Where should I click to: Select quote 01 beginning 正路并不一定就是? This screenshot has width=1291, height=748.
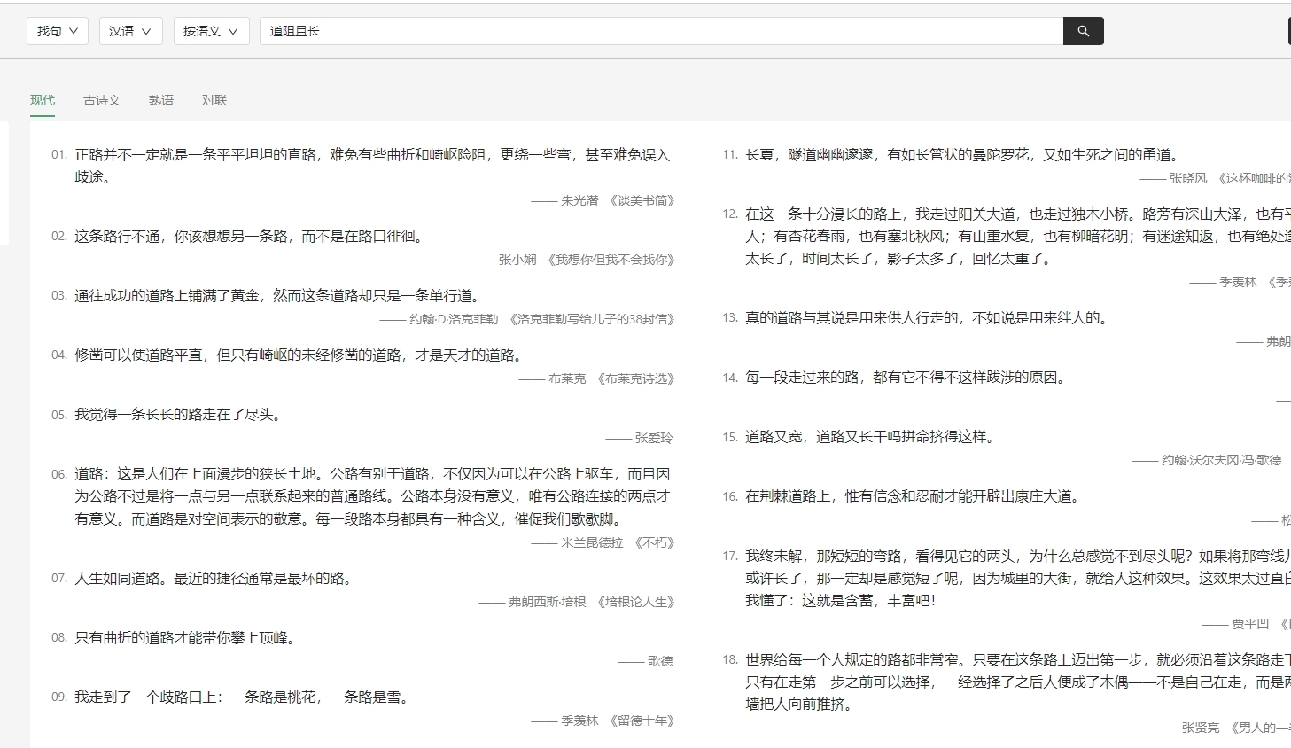pyautogui.click(x=372, y=166)
